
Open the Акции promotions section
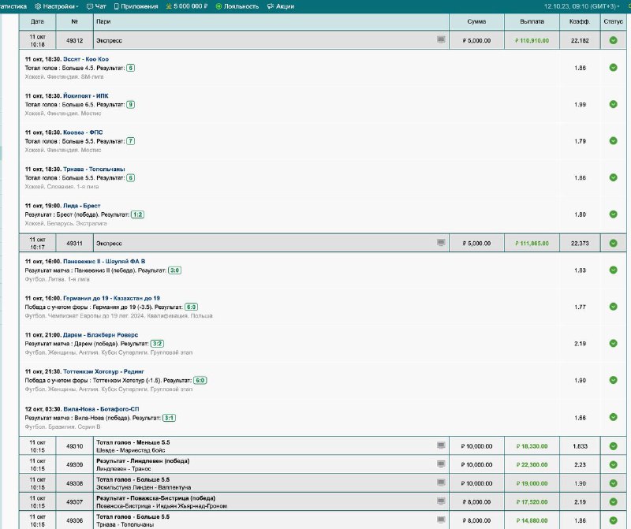[x=282, y=6]
